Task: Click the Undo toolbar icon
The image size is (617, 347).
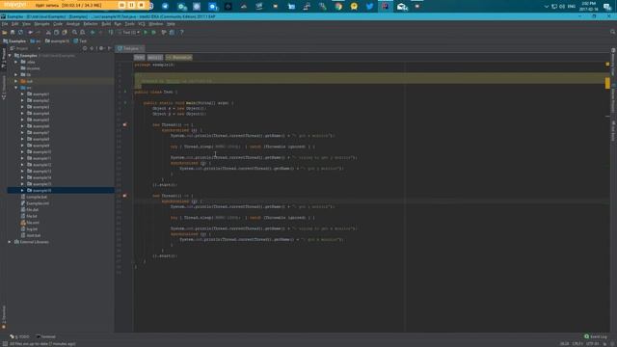Action: [30, 32]
